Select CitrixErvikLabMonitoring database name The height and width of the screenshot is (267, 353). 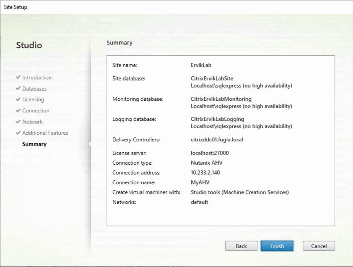pyautogui.click(x=221, y=99)
